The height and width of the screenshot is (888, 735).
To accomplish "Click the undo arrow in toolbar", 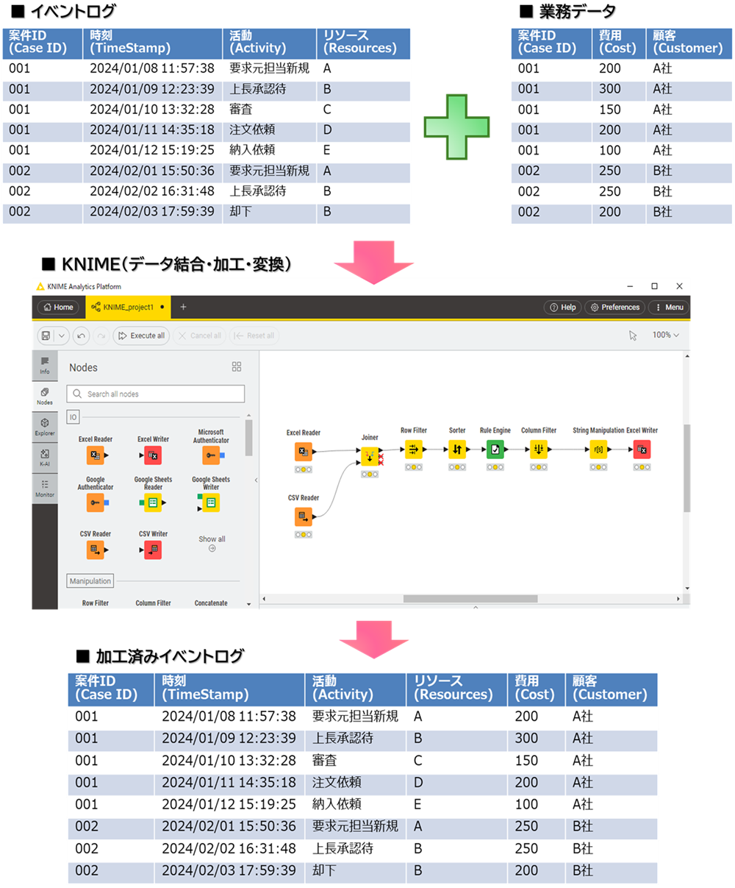I will coord(82,335).
